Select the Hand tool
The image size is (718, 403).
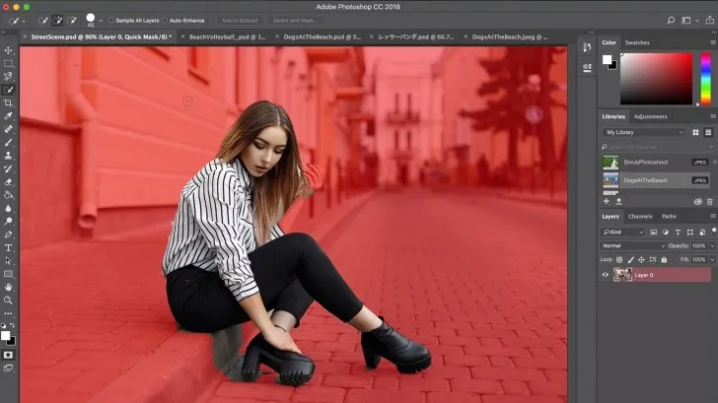pos(9,287)
